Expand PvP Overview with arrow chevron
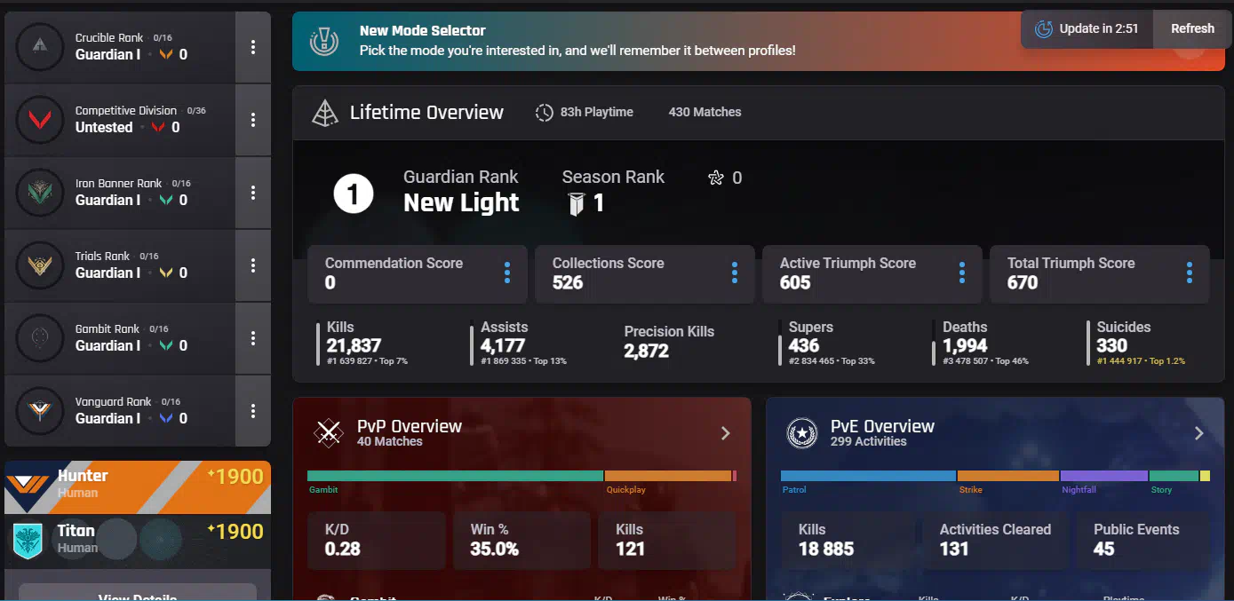 (725, 433)
